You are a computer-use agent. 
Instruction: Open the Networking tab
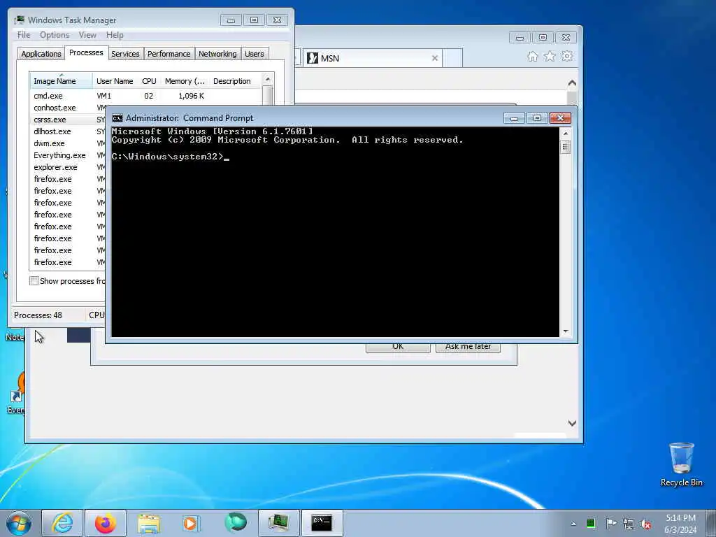[217, 54]
